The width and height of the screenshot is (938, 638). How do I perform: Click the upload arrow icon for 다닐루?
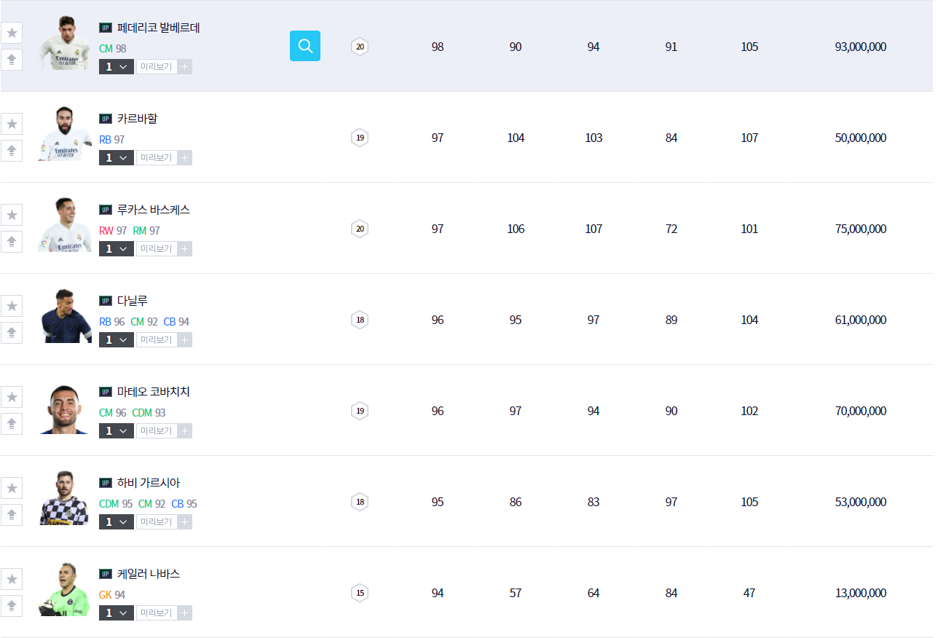[x=12, y=333]
